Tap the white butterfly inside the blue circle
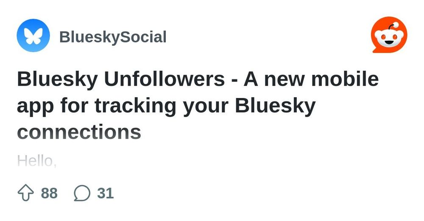Image resolution: width=424 pixels, height=221 pixels. pyautogui.click(x=33, y=36)
